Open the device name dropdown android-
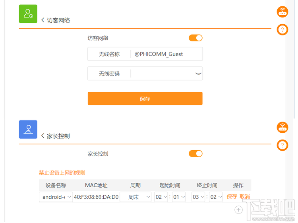The height and width of the screenshot is (223, 298). pyautogui.click(x=56, y=197)
